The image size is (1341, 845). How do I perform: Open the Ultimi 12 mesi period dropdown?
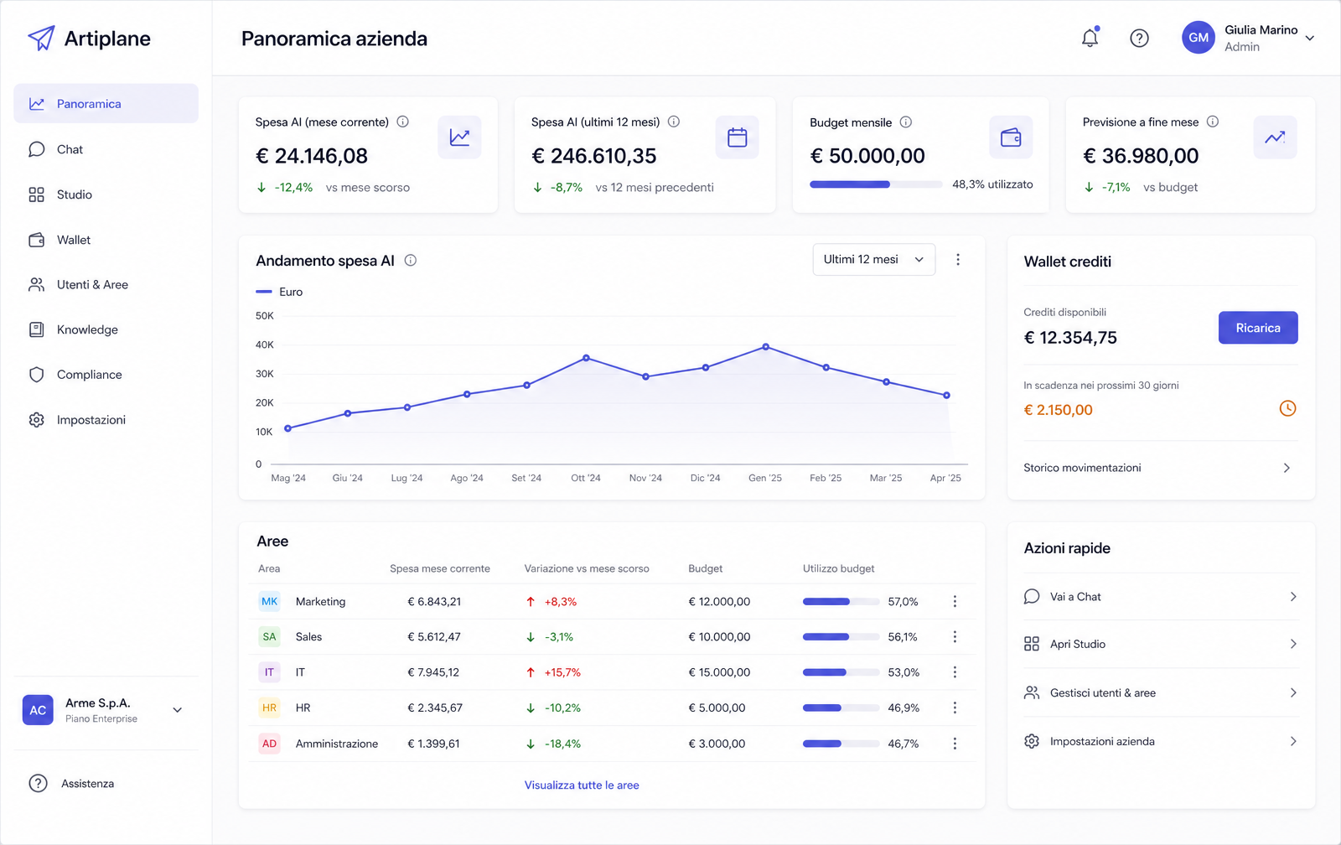[x=873, y=260]
